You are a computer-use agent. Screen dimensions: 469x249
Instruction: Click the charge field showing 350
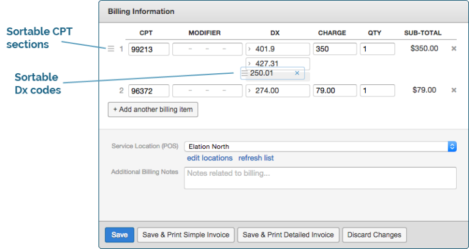pyautogui.click(x=335, y=49)
